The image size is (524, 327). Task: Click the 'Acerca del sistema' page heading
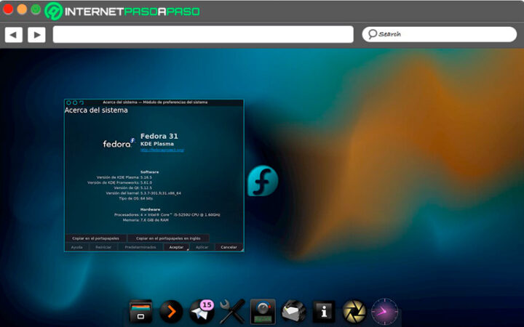96,110
